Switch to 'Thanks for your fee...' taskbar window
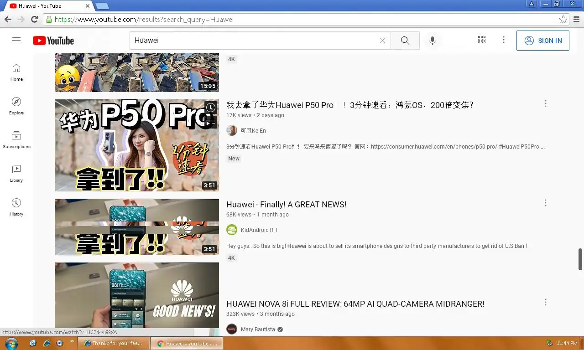The height and width of the screenshot is (350, 584). 114,343
